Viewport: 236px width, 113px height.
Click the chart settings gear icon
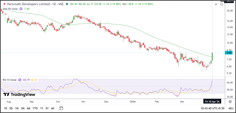(x=230, y=101)
